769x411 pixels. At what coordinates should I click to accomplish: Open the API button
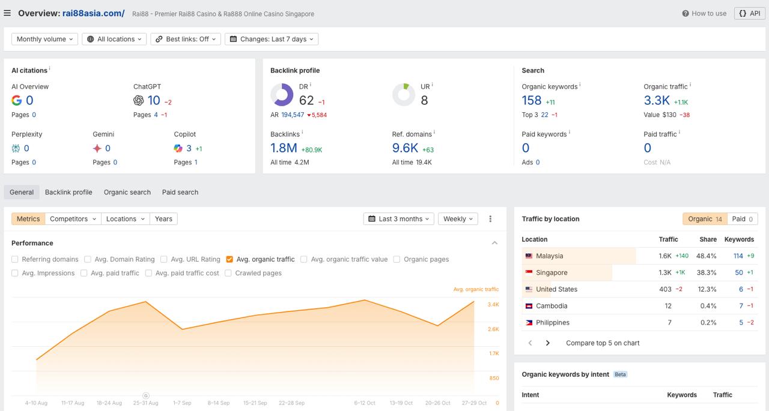click(749, 13)
